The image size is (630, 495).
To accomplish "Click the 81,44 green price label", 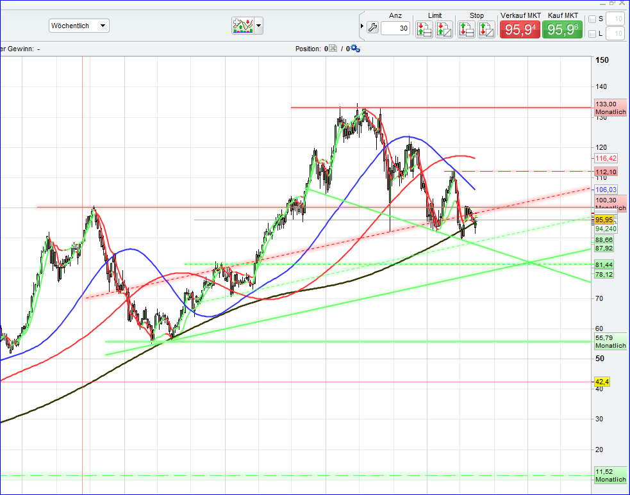I will click(x=604, y=264).
